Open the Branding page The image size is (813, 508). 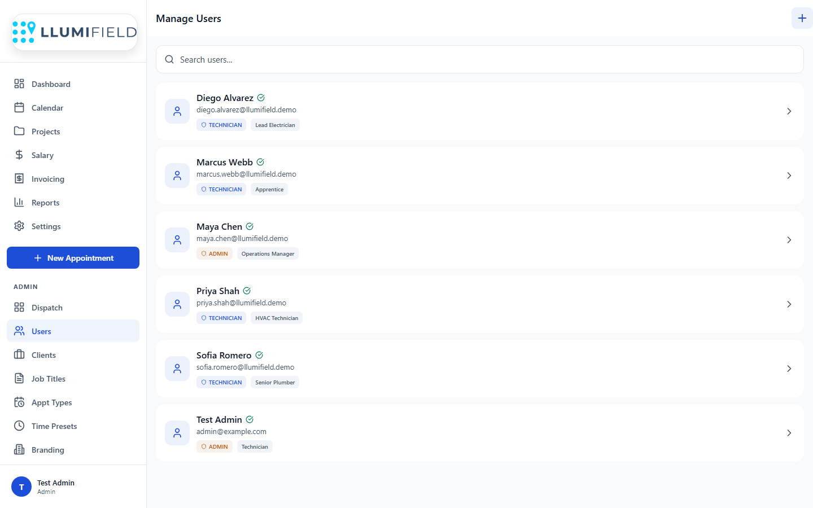click(x=73, y=450)
